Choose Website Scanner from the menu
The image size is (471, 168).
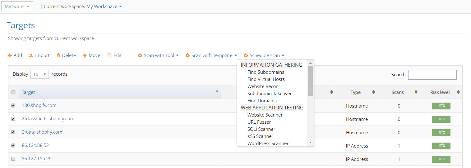(265, 115)
